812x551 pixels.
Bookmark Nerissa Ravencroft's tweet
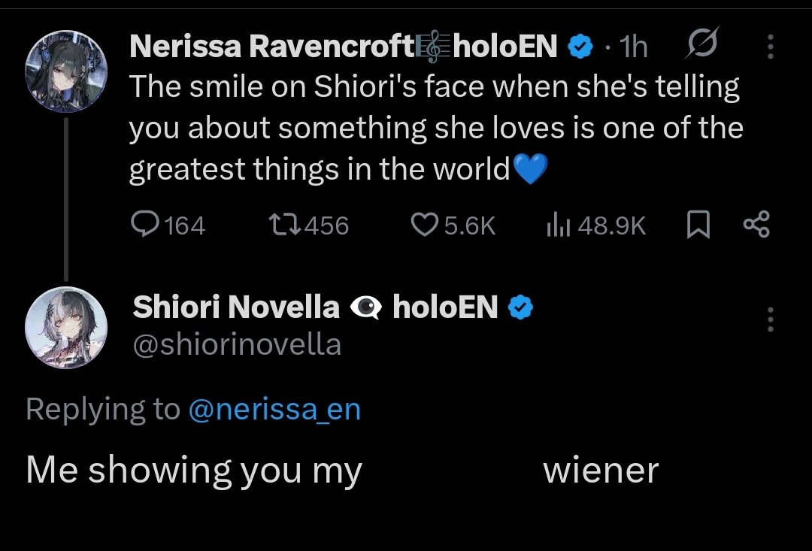[x=698, y=225]
